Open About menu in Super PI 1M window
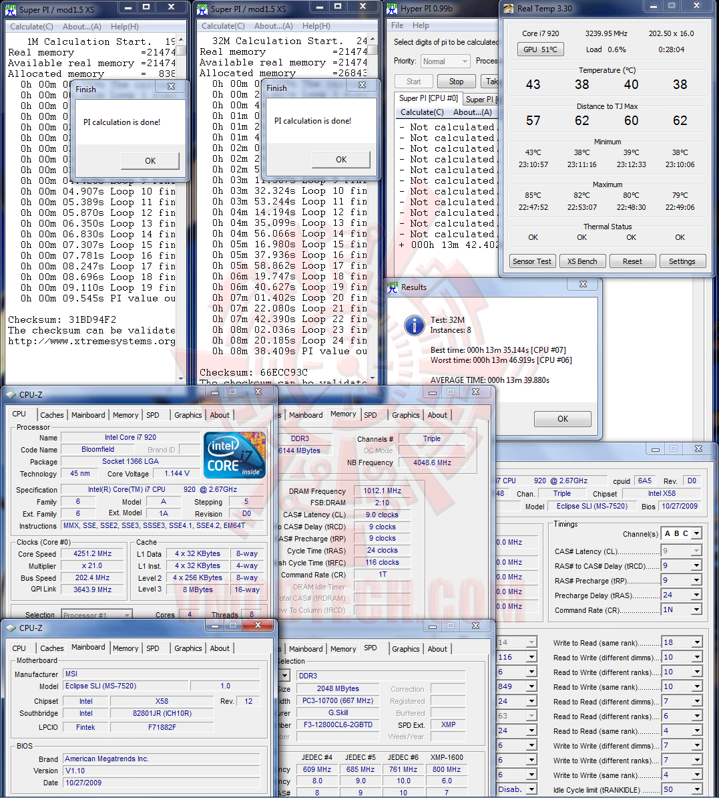The width and height of the screenshot is (719, 798). click(x=82, y=27)
